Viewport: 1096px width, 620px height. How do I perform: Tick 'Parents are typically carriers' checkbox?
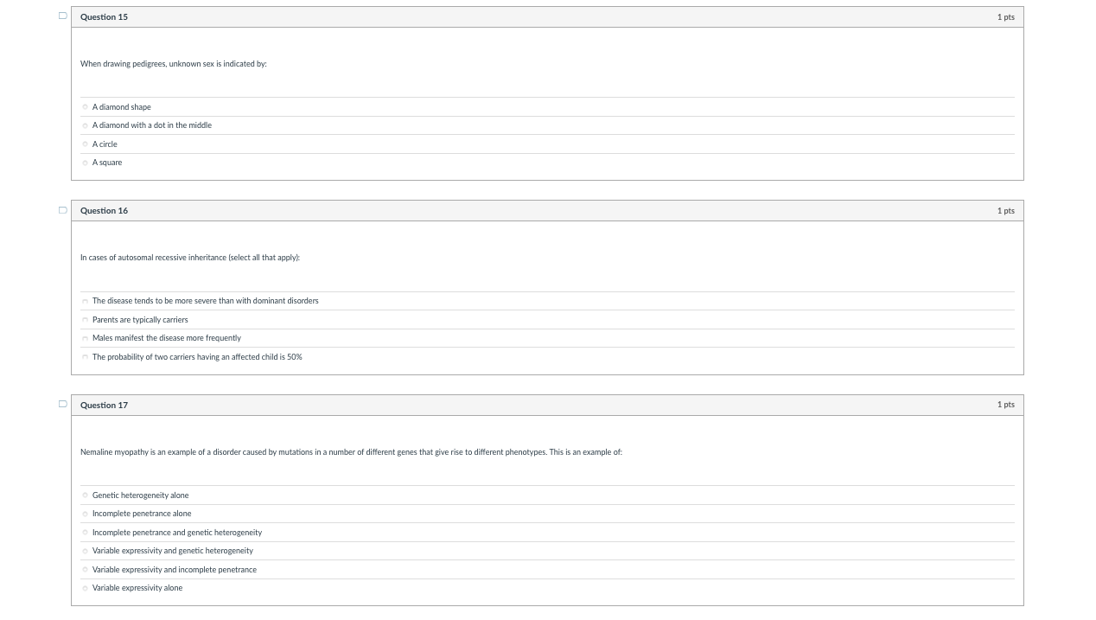tap(86, 320)
